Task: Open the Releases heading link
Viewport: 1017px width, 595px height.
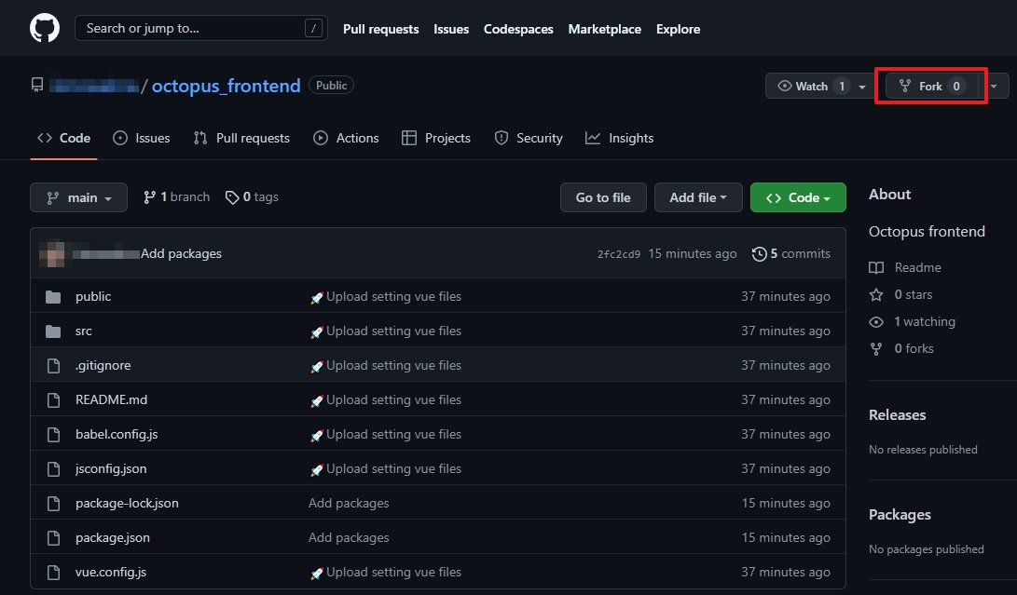Action: pos(897,414)
